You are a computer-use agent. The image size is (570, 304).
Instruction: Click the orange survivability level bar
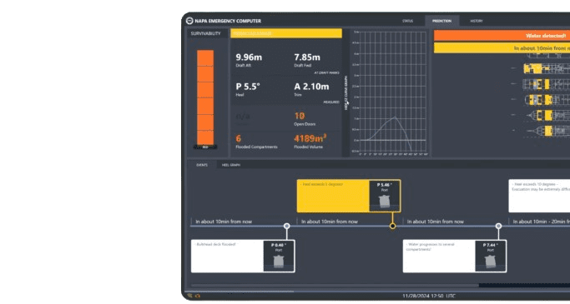[x=205, y=97]
